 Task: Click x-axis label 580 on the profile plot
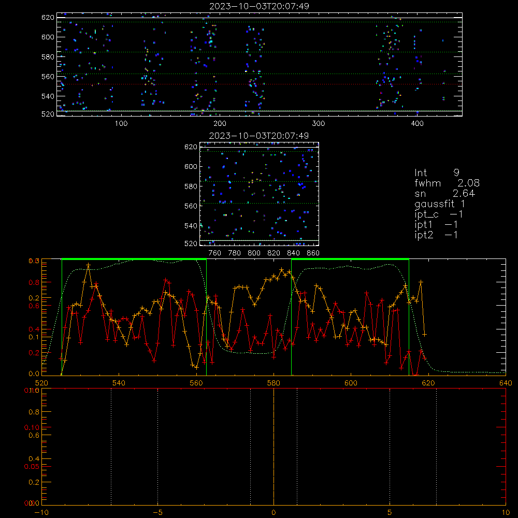[x=274, y=383]
